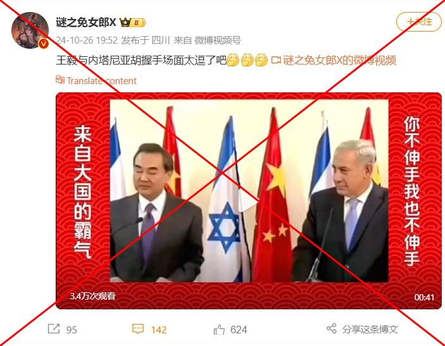Play the embedded video thumbnail
445x346 pixels.
249,201
